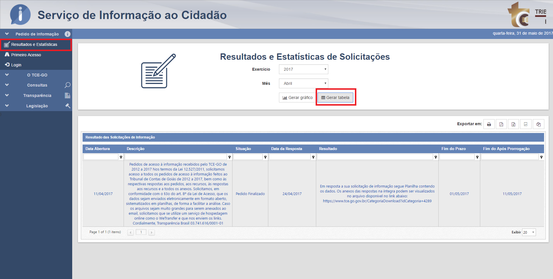Click the copy export icon

[539, 124]
